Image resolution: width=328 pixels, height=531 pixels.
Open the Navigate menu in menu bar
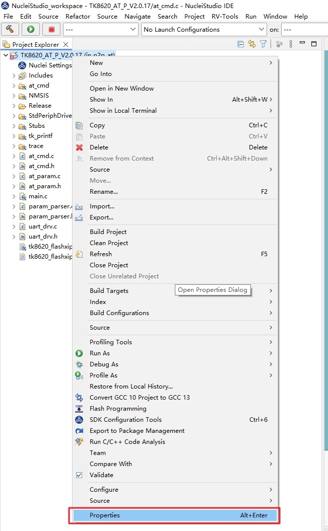(x=137, y=16)
